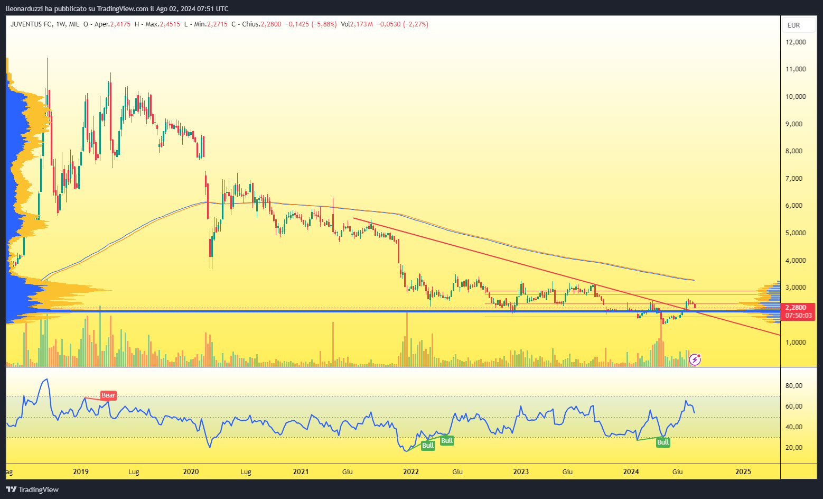
Task: Click the volume change −0,0530 (−2,27%)
Action: pyautogui.click(x=403, y=24)
